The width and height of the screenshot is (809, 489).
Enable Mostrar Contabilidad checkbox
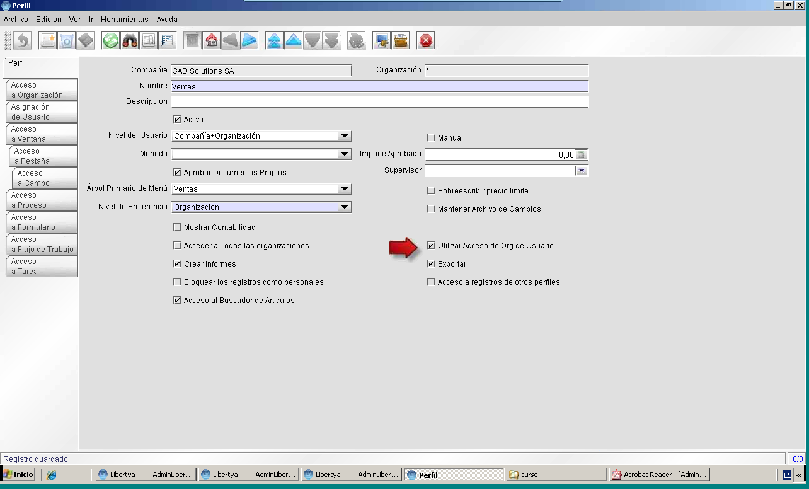(177, 227)
